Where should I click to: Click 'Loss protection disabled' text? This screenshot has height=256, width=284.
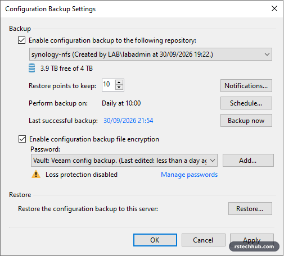(82, 175)
